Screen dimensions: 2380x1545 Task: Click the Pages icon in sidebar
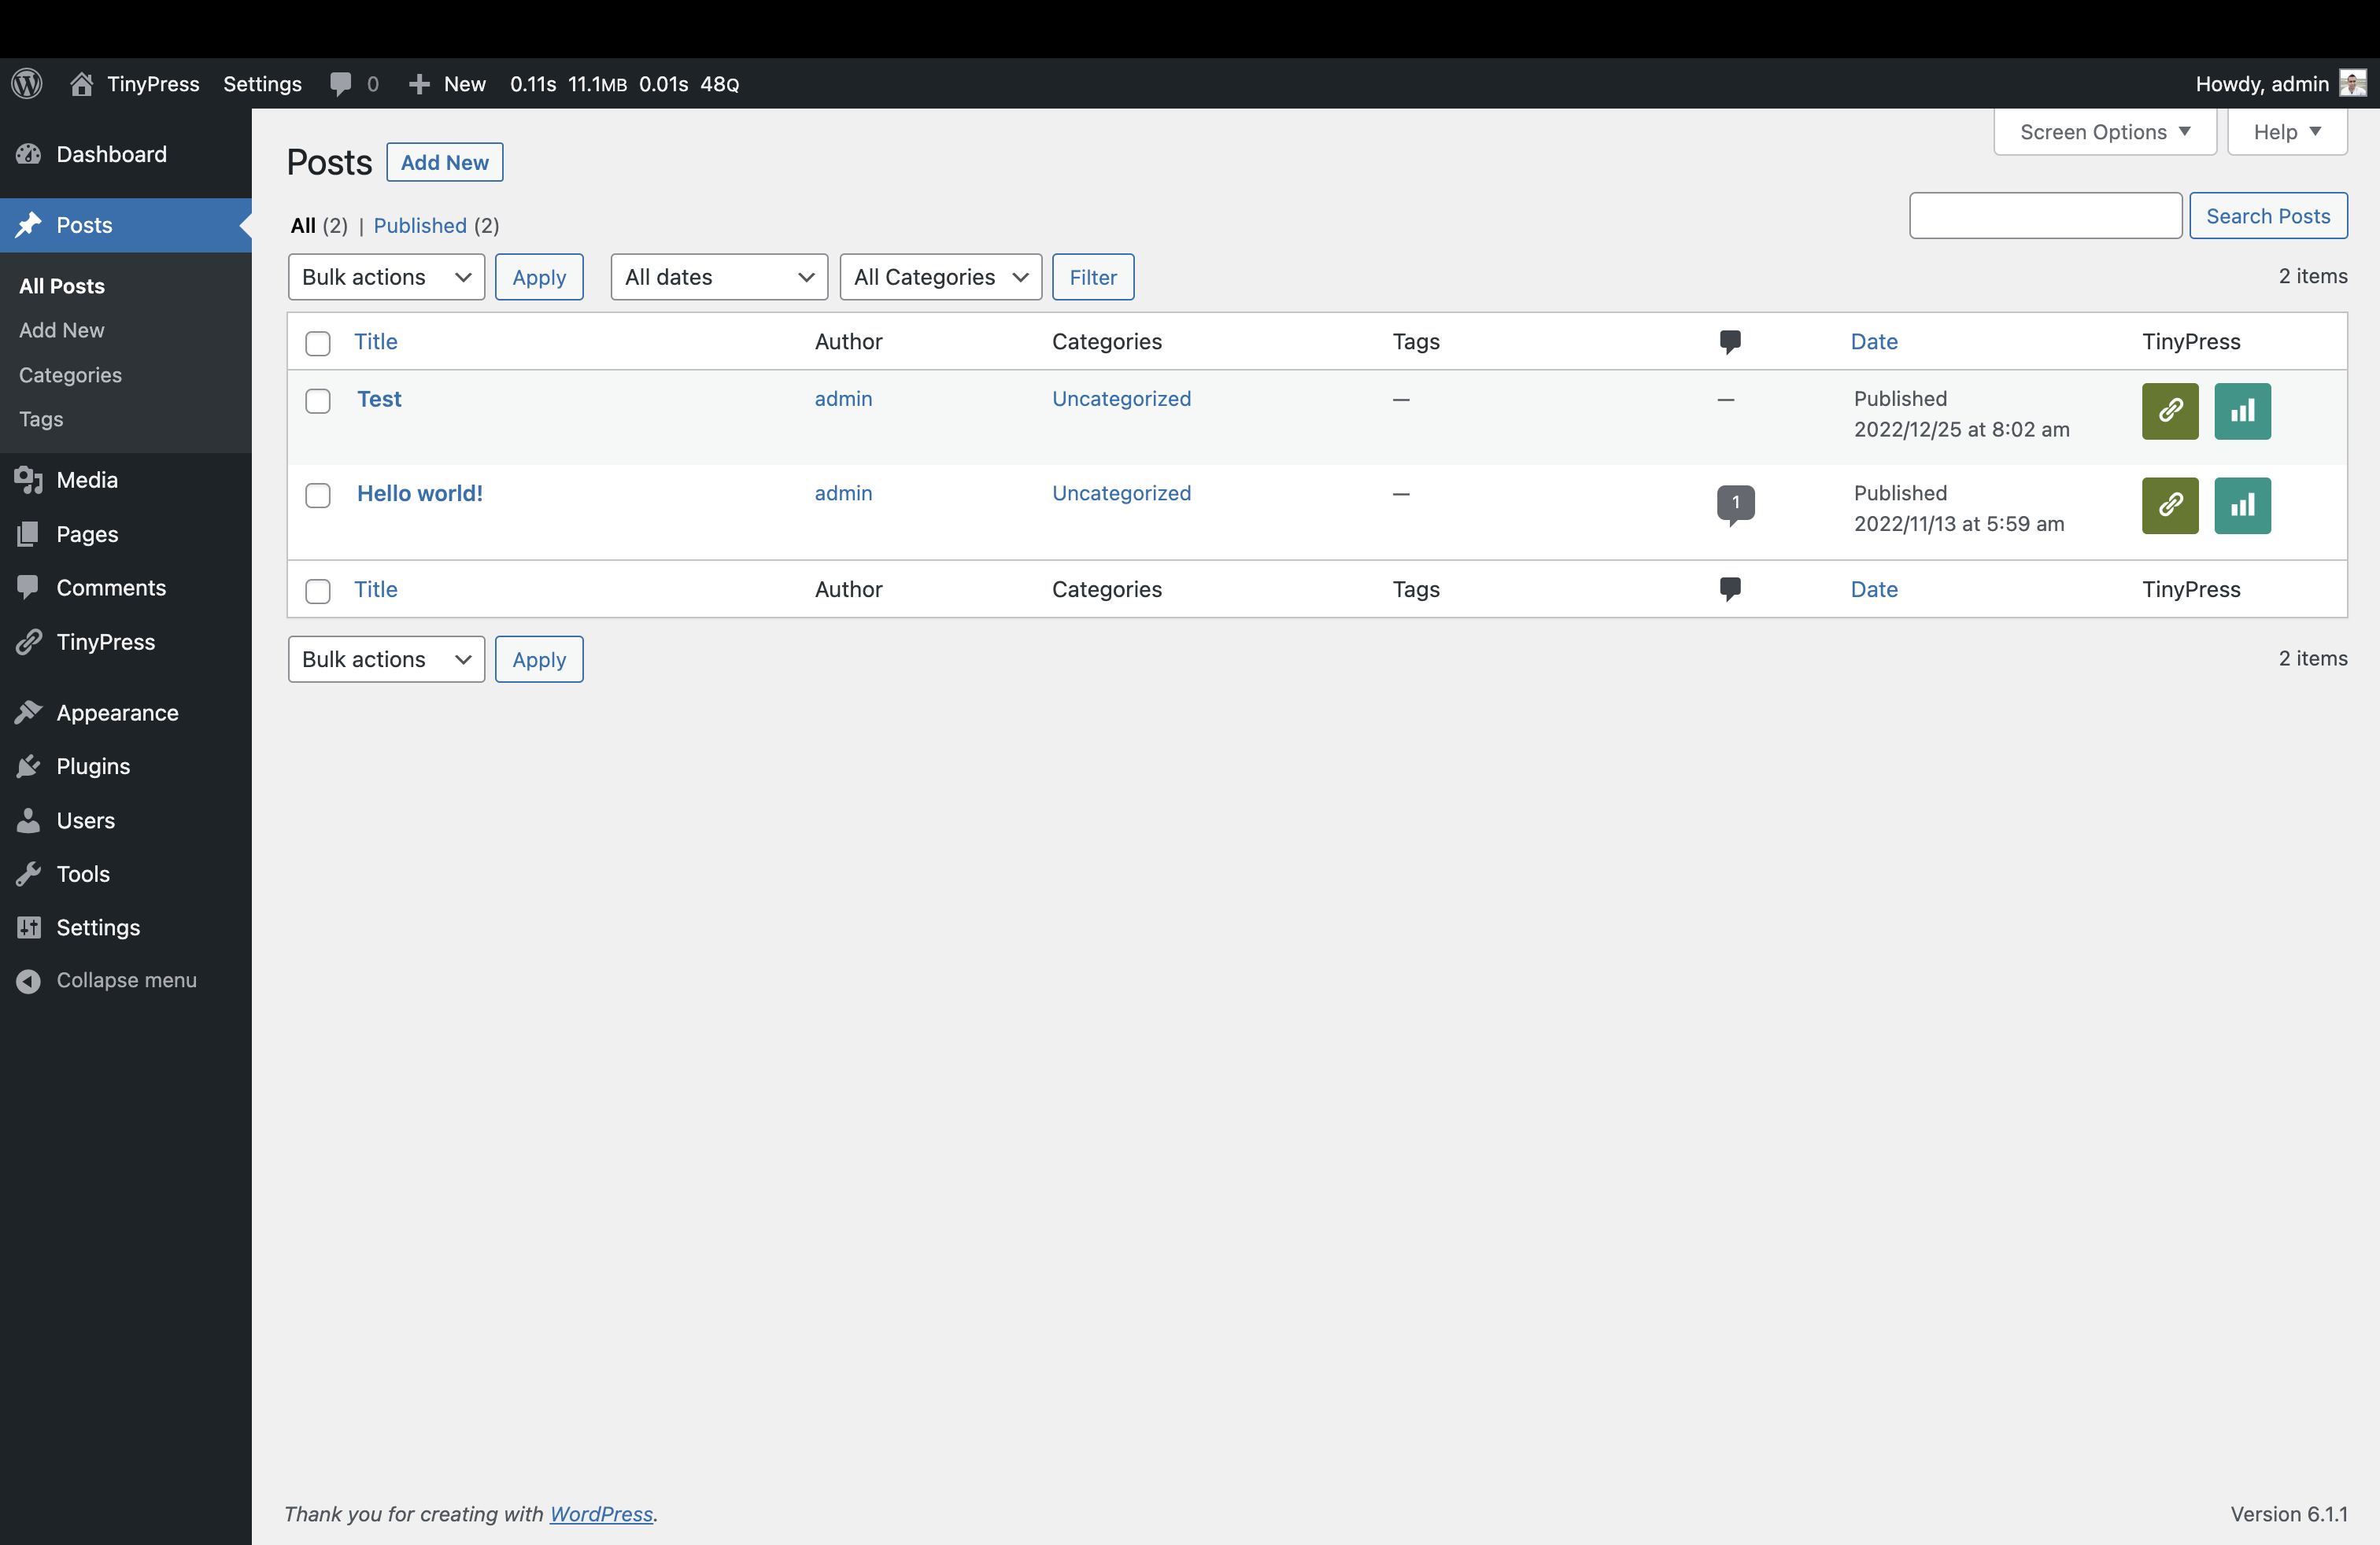28,533
